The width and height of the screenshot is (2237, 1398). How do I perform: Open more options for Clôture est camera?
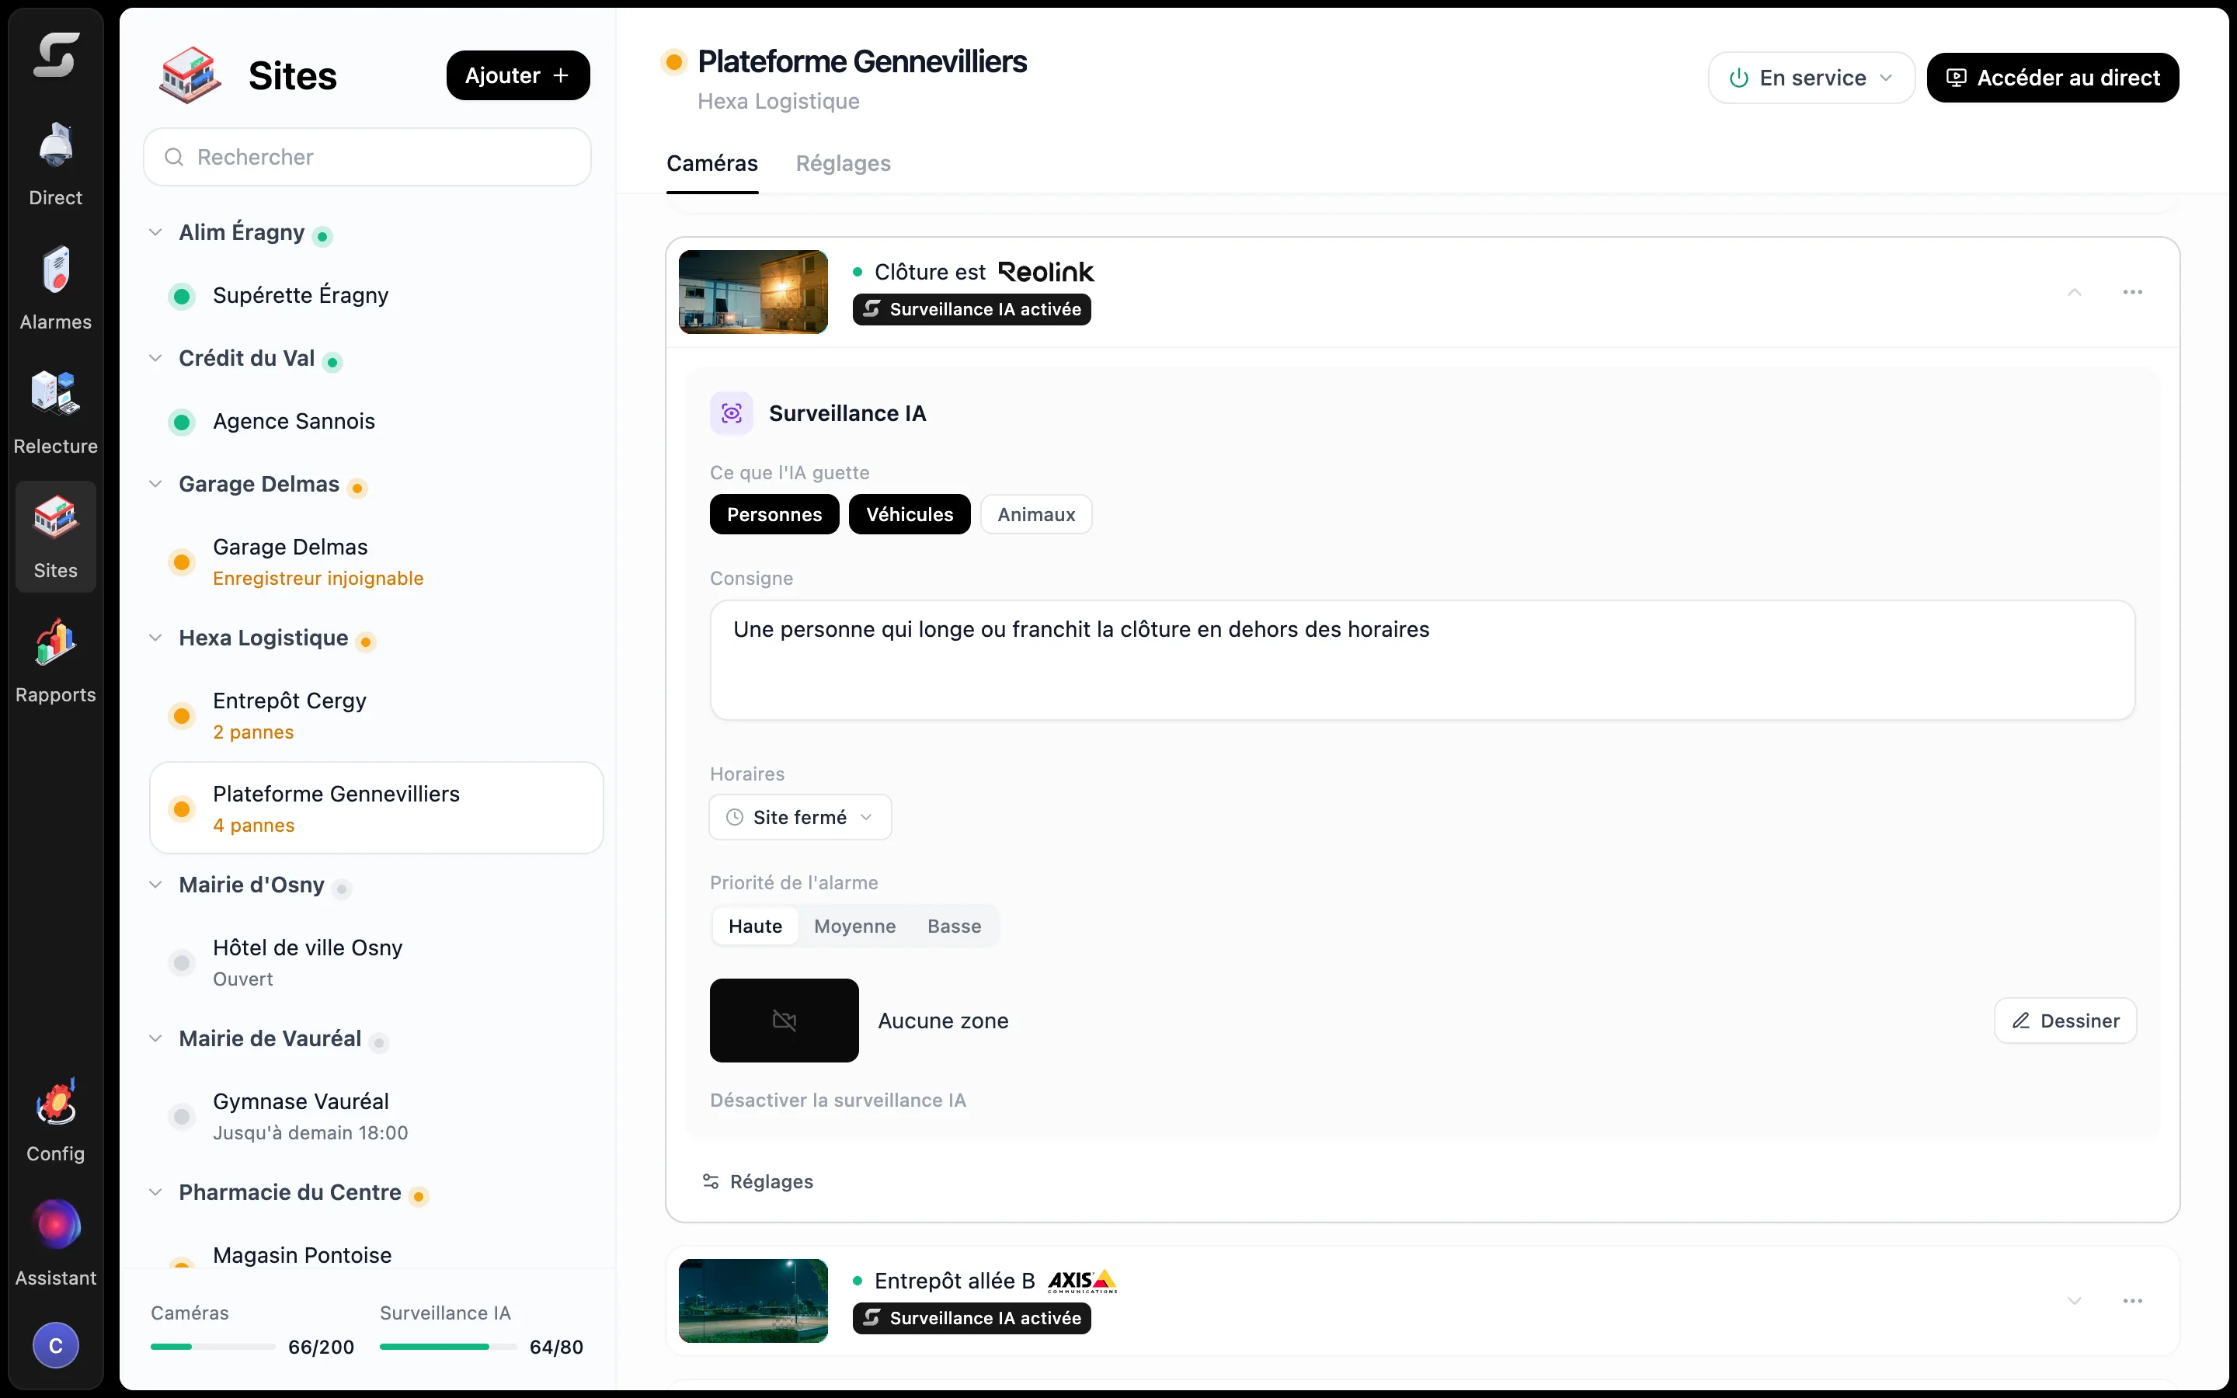click(x=2133, y=292)
